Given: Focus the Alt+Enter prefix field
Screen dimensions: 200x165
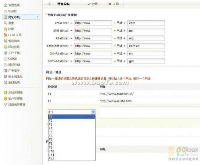Looking at the screenshot, I should [x=93, y=38].
